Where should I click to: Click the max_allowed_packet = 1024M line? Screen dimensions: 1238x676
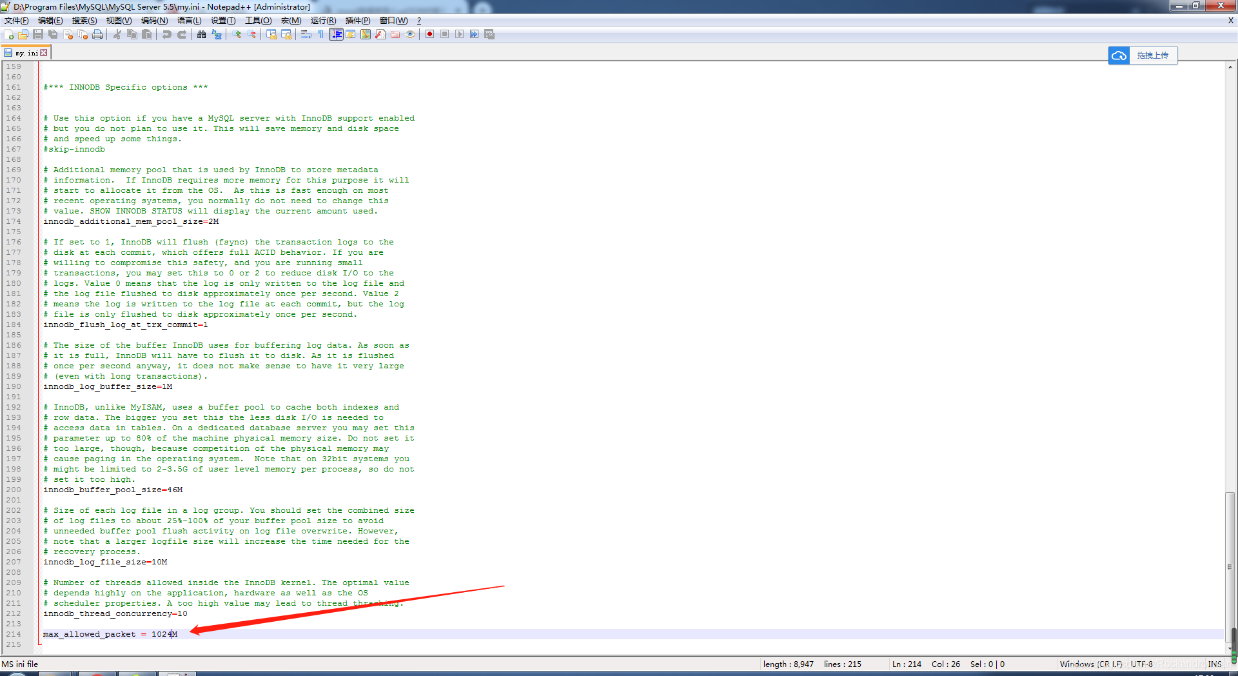point(110,634)
